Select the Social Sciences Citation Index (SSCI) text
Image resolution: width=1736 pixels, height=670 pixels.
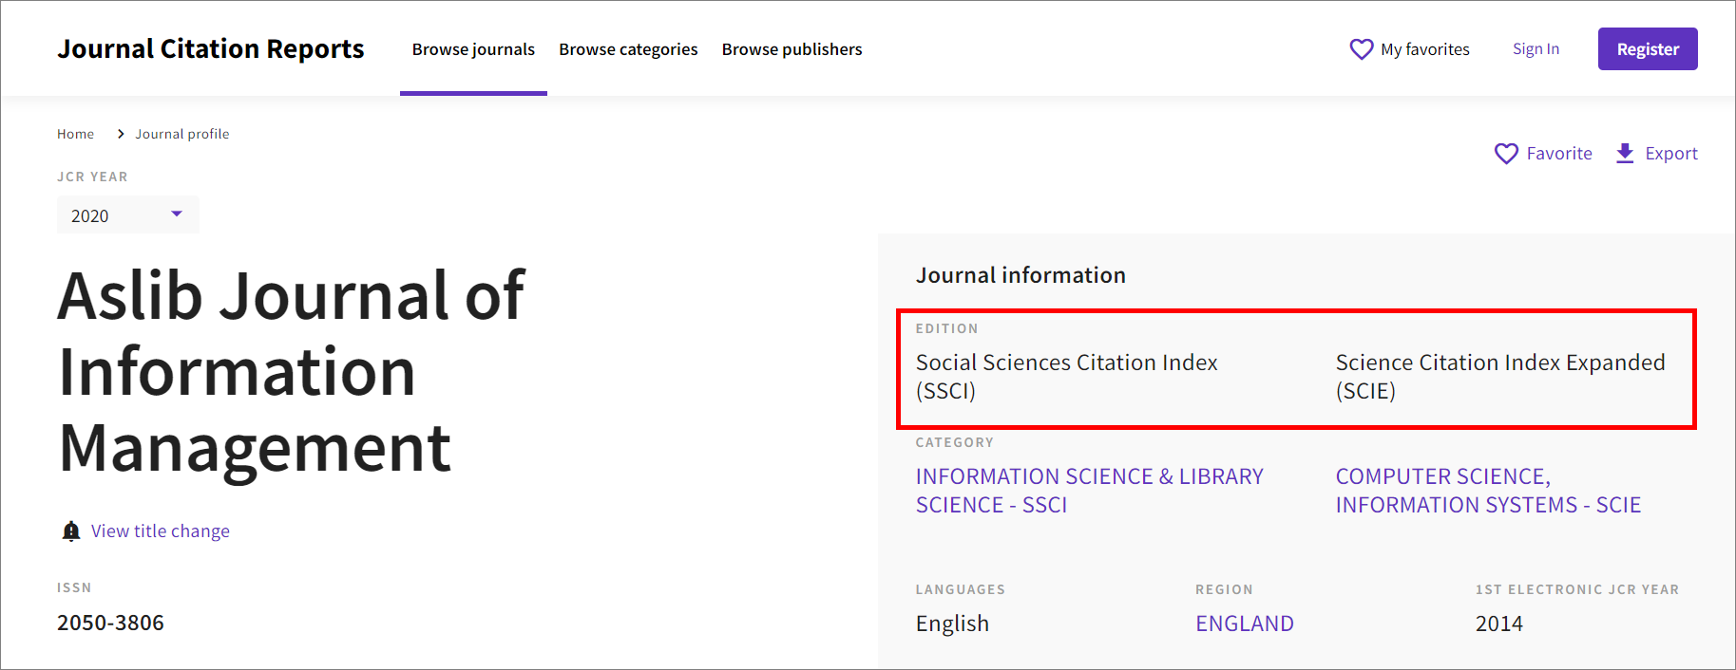[1066, 377]
